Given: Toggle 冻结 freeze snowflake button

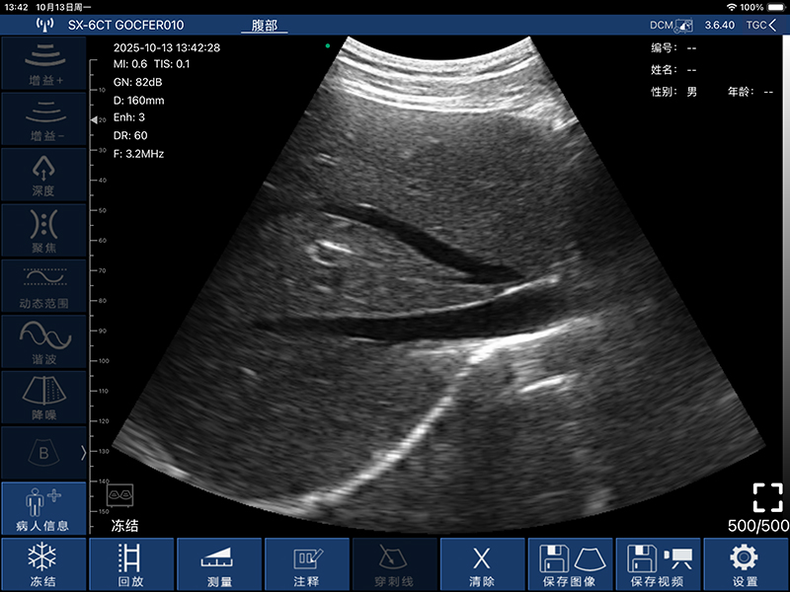Looking at the screenshot, I should pos(43,564).
